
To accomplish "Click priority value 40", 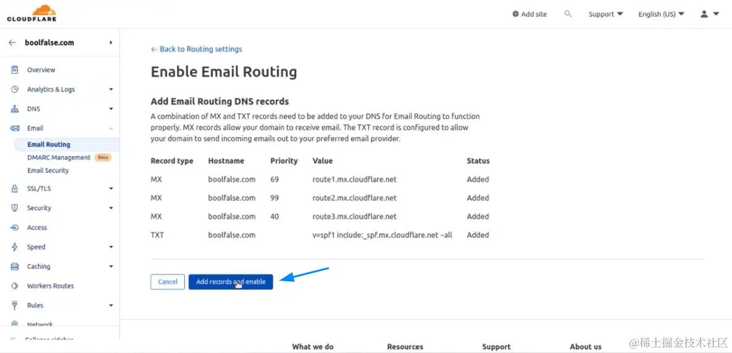I will (x=275, y=216).
